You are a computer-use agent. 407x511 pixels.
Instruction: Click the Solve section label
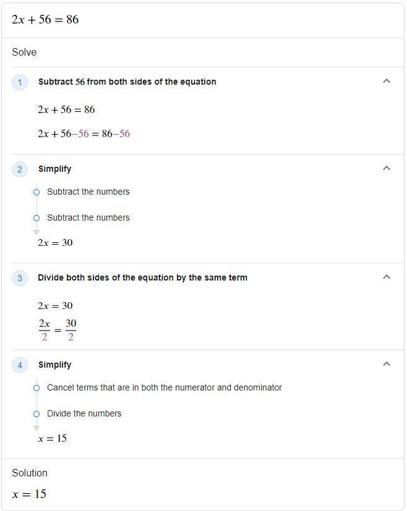coord(24,52)
